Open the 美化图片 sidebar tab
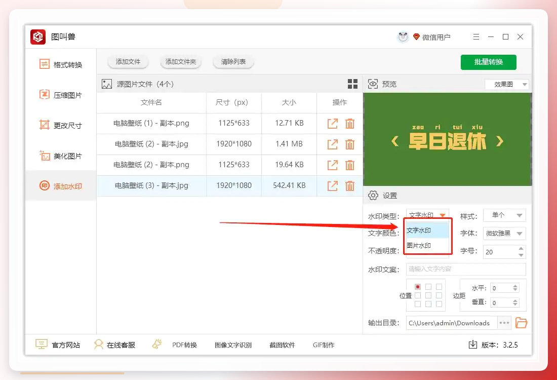Screen dimensions: 557x380 click(x=61, y=156)
